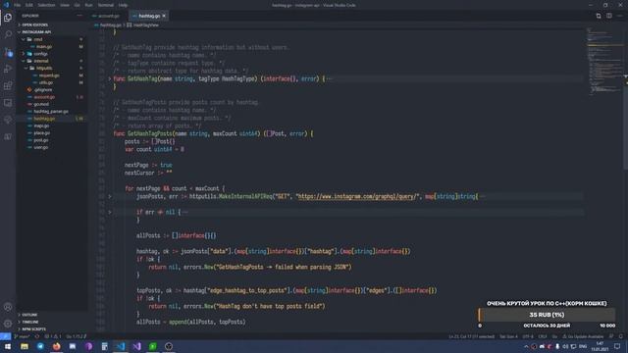This screenshot has height=353, width=628.
Task: Open post.go in the explorer
Action: 41,140
